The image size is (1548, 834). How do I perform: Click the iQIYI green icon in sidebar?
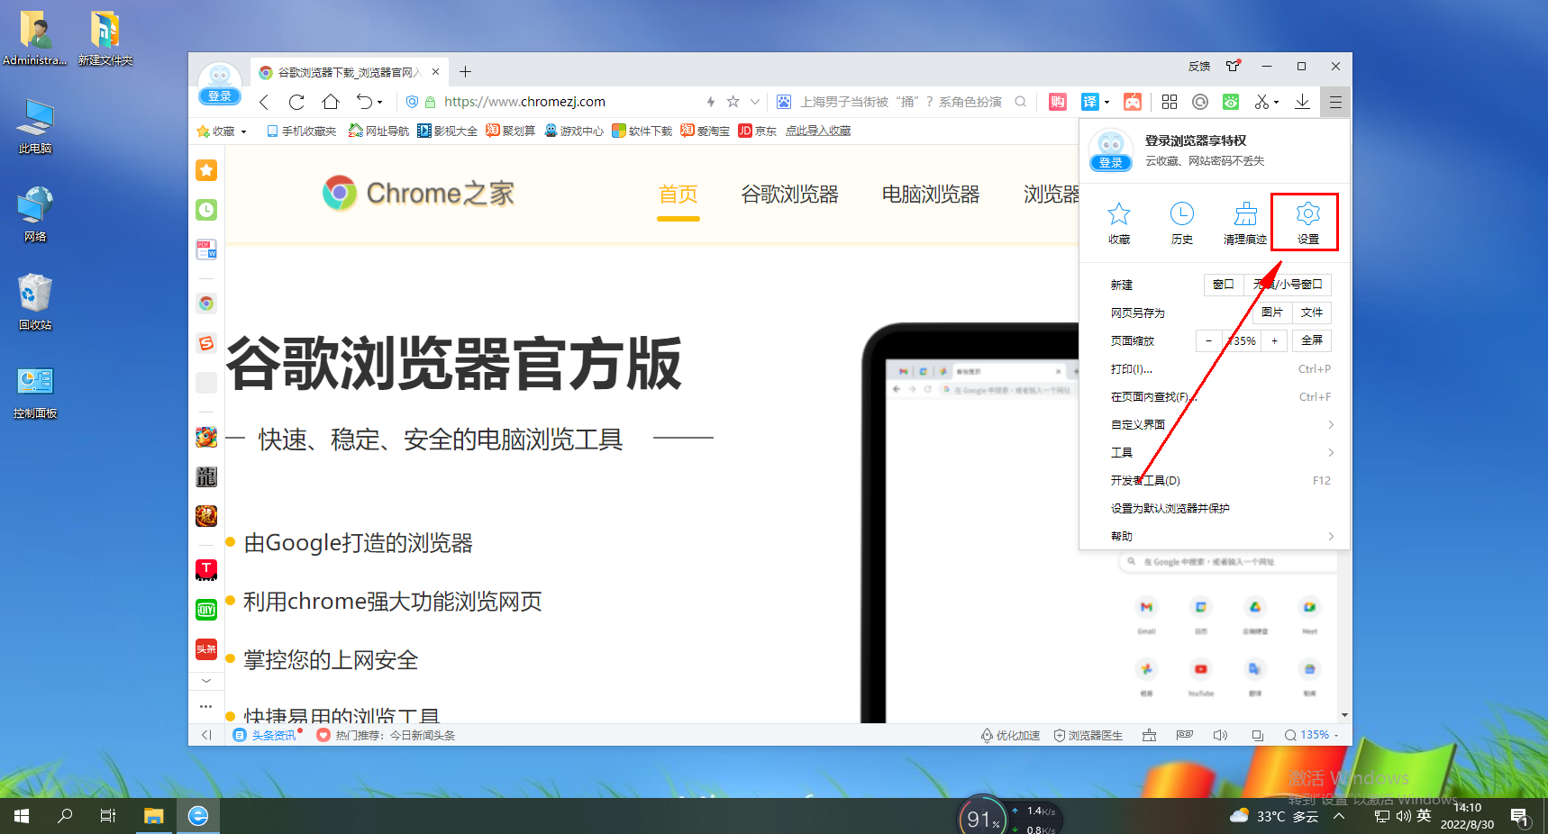(x=206, y=610)
